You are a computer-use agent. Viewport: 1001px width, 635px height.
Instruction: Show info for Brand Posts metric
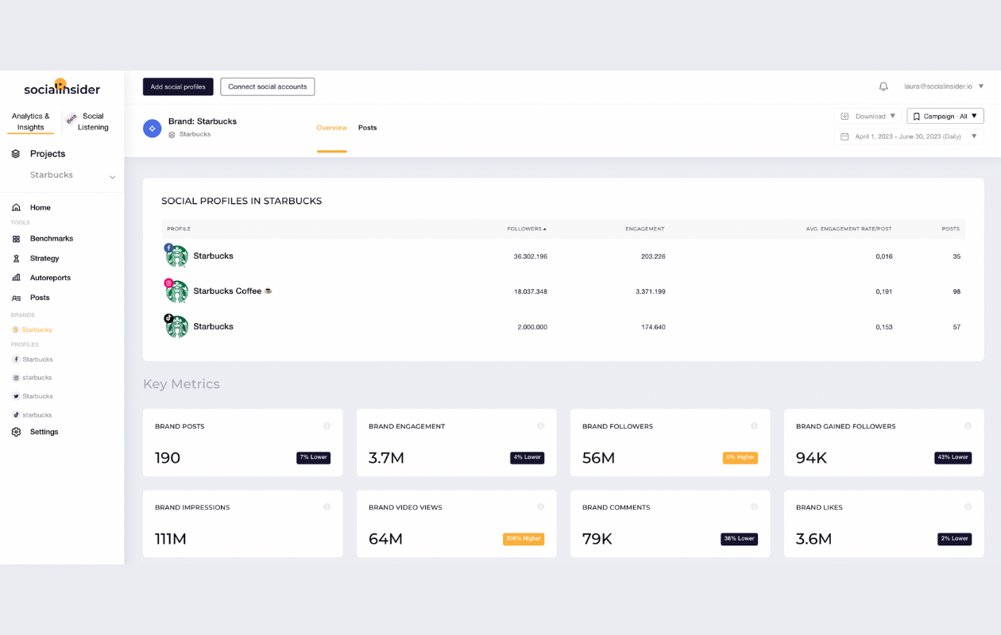point(327,426)
